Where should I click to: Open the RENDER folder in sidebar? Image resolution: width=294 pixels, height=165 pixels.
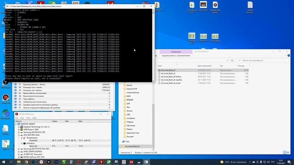coord(130,100)
